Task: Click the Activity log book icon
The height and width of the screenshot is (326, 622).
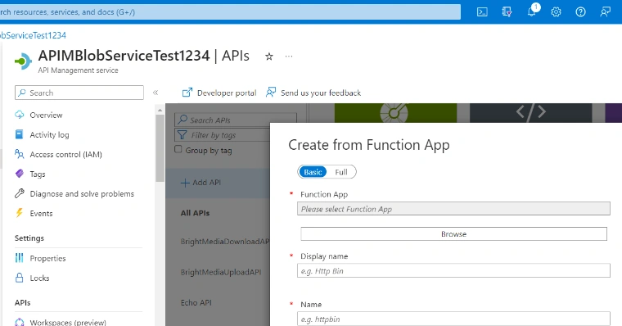Action: point(19,134)
